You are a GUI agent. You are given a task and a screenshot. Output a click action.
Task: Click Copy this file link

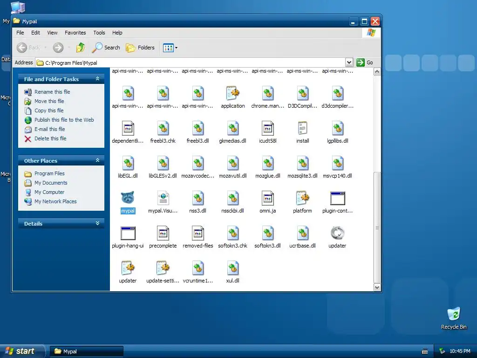coord(48,110)
